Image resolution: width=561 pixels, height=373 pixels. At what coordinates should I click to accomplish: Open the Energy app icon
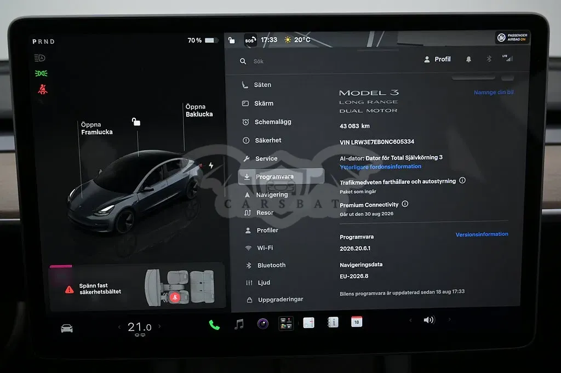coord(309,323)
